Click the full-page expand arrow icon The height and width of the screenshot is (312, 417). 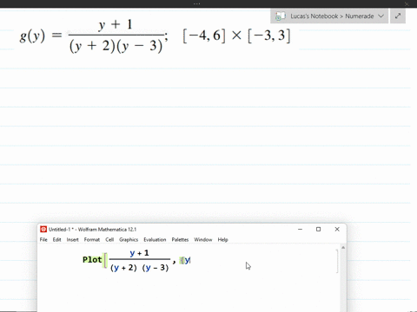pyautogui.click(x=398, y=16)
